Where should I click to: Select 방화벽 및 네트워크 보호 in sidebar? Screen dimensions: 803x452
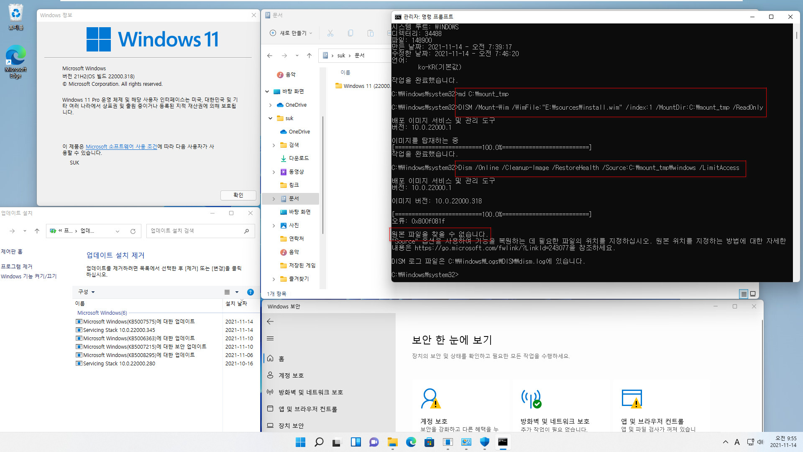pos(330,392)
